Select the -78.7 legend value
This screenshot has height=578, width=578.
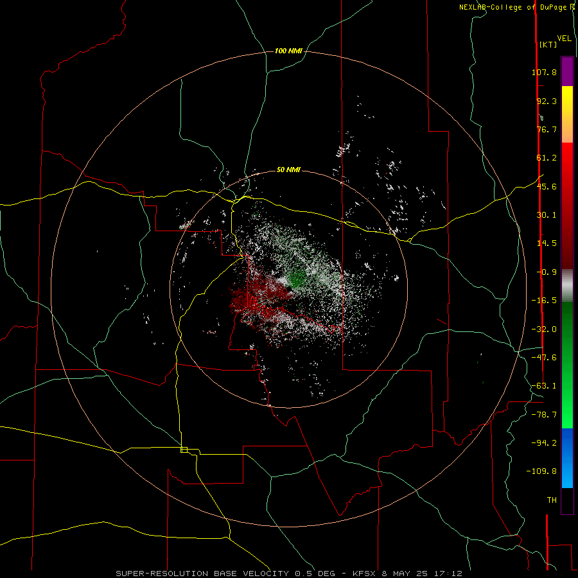point(544,415)
